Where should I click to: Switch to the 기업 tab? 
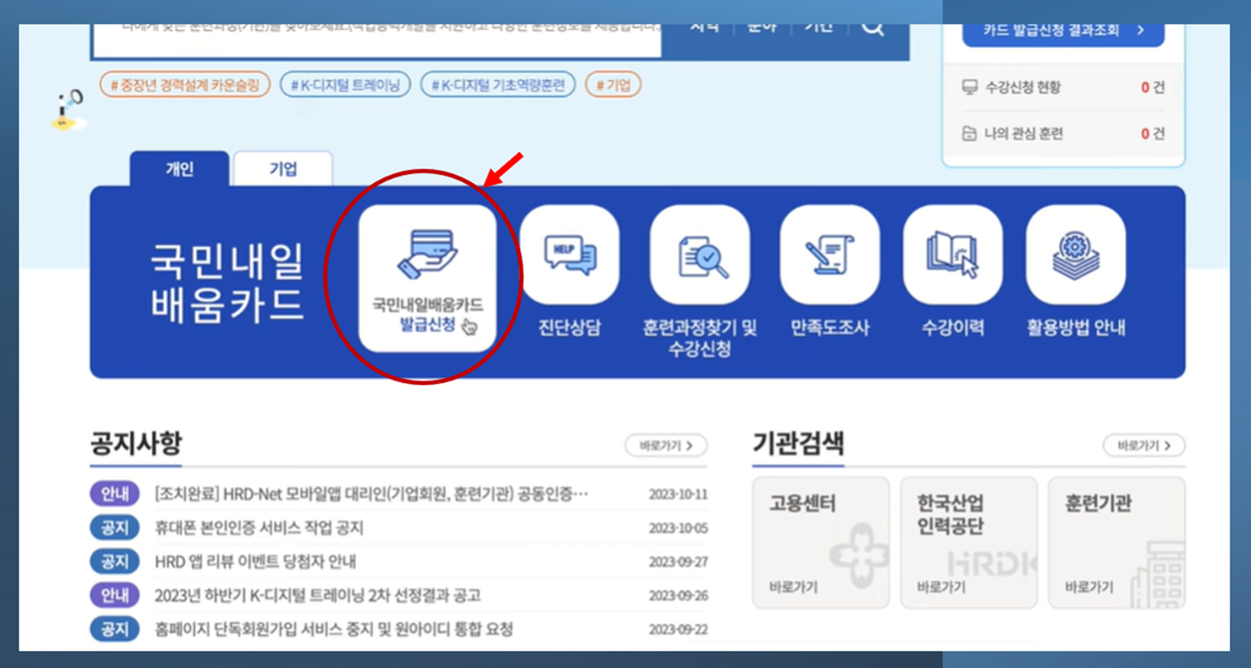(283, 169)
